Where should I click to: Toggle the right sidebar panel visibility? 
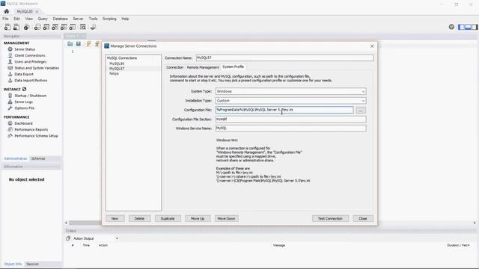coord(475,27)
